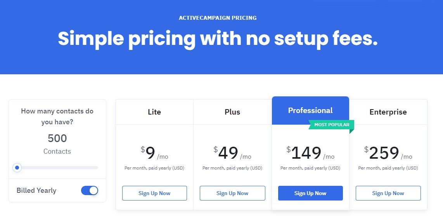The width and height of the screenshot is (443, 216).
Task: Click the $149/mo Professional price
Action: 310,153
